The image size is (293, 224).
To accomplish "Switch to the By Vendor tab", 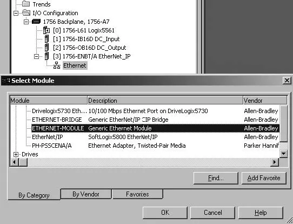I will point(86,194).
